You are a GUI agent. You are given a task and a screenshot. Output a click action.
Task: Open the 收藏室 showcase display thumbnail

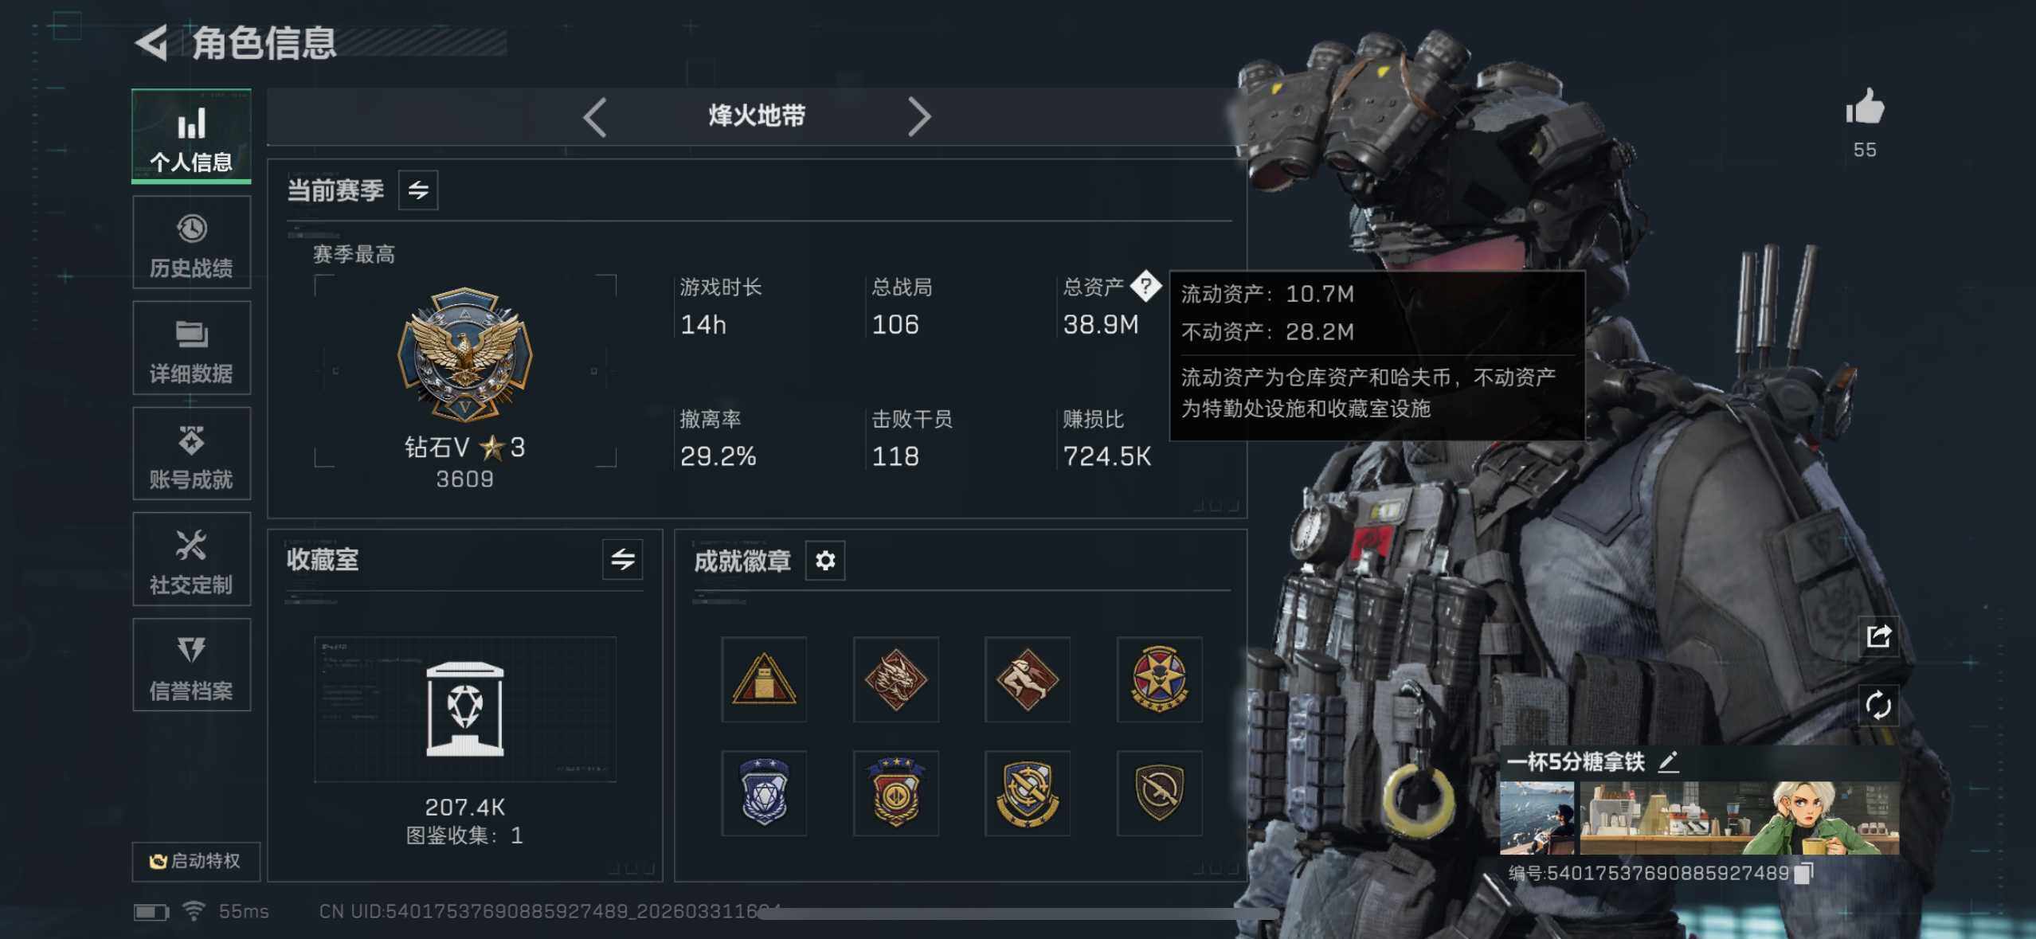click(x=465, y=709)
